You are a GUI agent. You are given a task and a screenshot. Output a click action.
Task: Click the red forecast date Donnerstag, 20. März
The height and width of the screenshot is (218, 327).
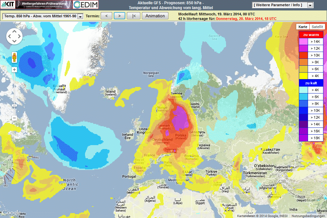pyautogui.click(x=246, y=19)
